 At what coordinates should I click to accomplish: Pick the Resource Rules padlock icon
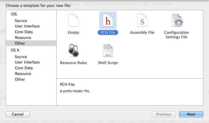74,51
